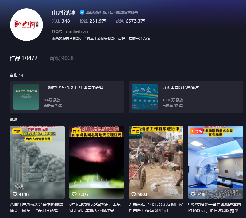Open “盛世中华 何以中国”山西主题日 collection title
This screenshot has width=246, height=218.
click(x=75, y=87)
